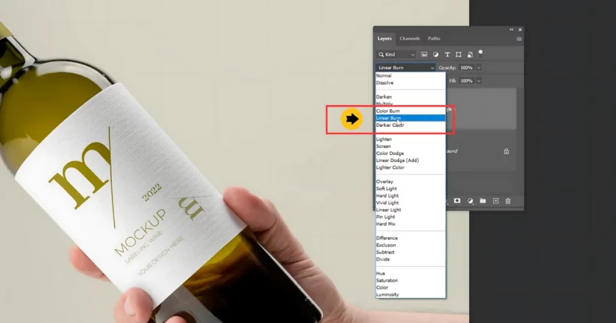This screenshot has height=323, width=616.
Task: Filter layers by pixel layer icon
Action: (424, 55)
